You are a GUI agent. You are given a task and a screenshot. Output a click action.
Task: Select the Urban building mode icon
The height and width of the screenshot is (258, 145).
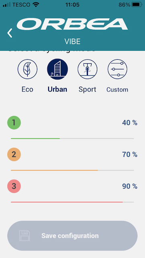(x=57, y=69)
